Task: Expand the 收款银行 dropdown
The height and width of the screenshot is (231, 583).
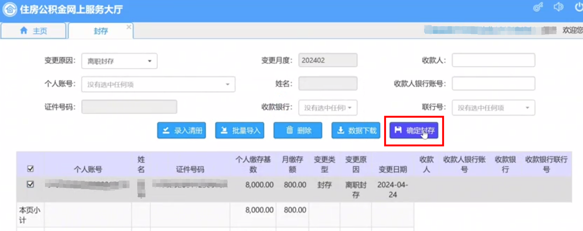Action: [328, 108]
